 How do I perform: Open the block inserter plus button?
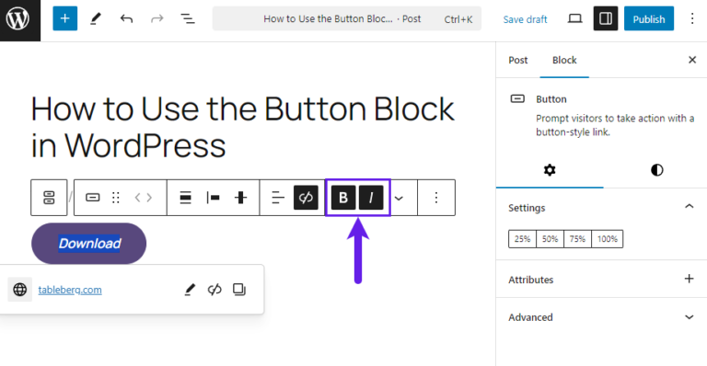click(x=65, y=18)
